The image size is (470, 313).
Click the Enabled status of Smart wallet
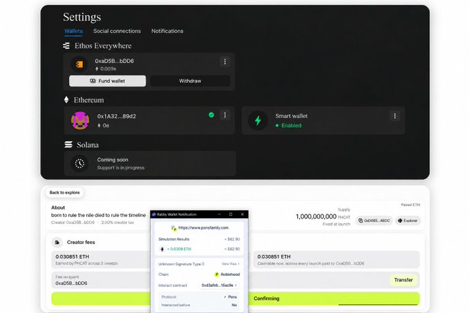(x=288, y=126)
